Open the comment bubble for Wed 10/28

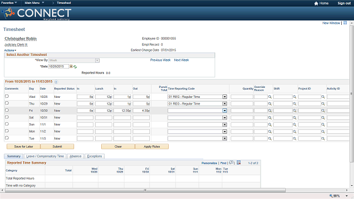[7, 96]
